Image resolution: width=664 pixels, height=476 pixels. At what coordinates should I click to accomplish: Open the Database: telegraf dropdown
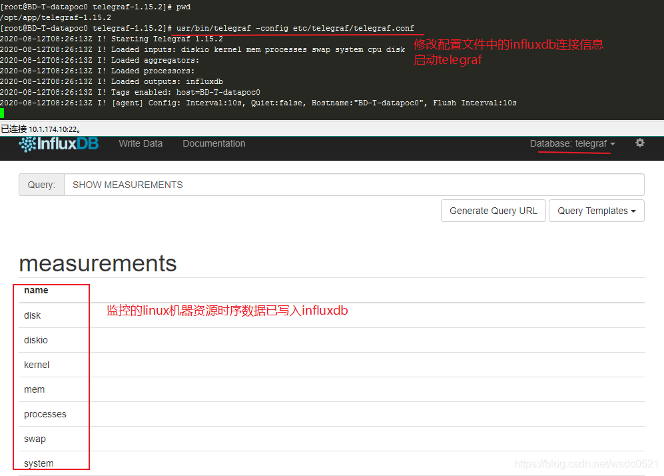pos(573,144)
